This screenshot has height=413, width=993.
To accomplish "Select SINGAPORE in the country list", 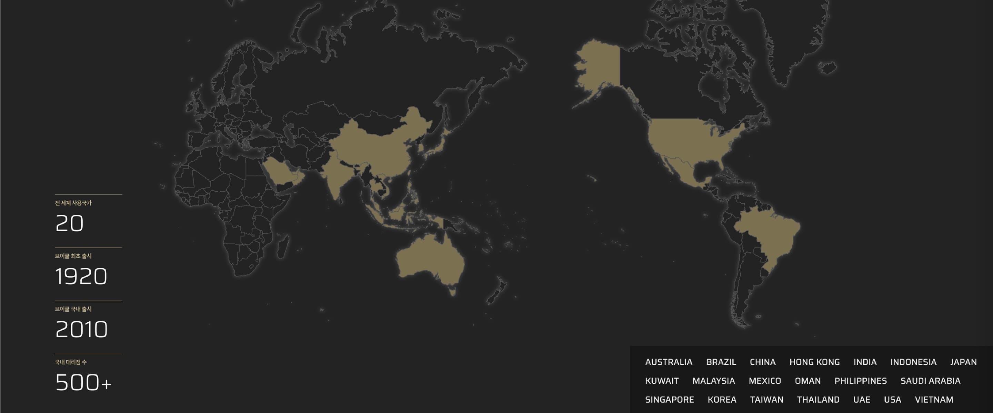I will tap(669, 400).
